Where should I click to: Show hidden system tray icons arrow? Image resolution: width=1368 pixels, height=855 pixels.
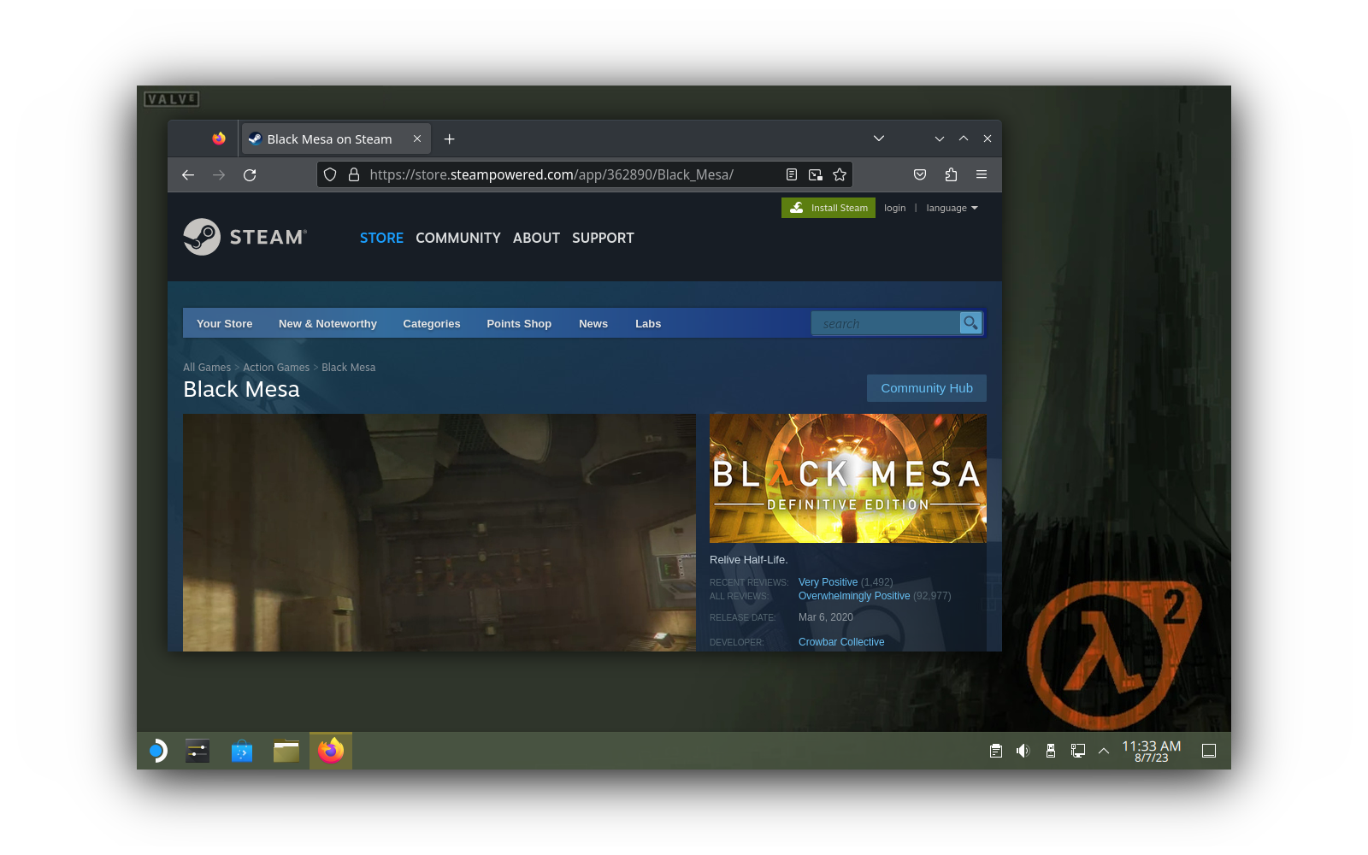(x=1104, y=751)
